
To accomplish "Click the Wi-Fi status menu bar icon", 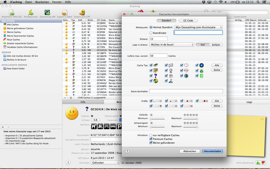I will (221, 2).
